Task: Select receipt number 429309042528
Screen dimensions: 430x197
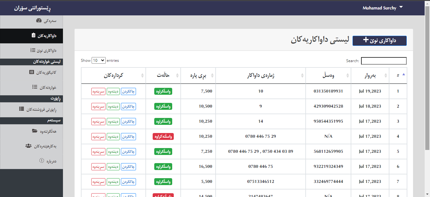Action: tap(328, 106)
